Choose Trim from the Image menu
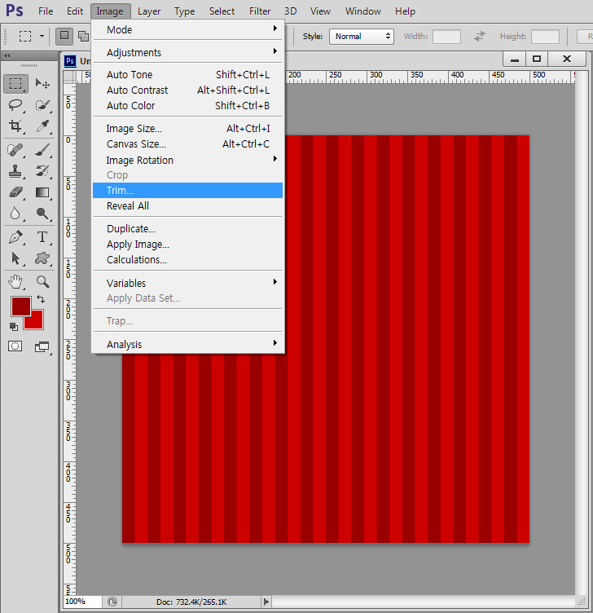 point(187,191)
